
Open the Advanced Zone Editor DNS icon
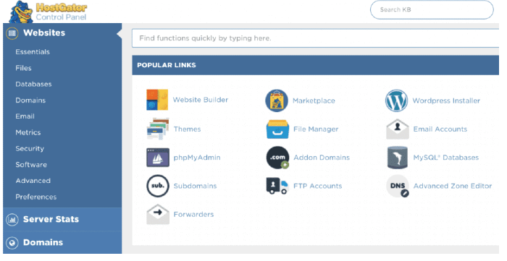398,186
